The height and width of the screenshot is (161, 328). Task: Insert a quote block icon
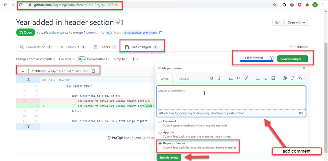(x=231, y=78)
